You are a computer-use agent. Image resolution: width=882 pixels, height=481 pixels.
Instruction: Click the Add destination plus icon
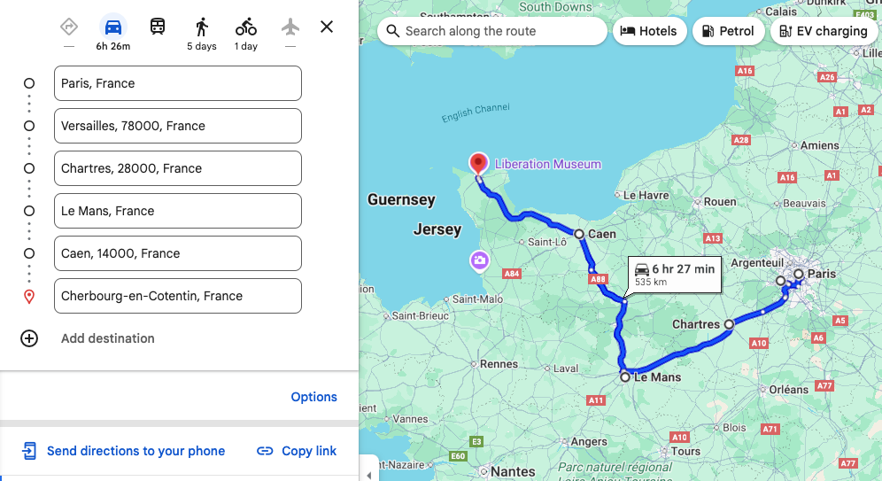tap(29, 338)
